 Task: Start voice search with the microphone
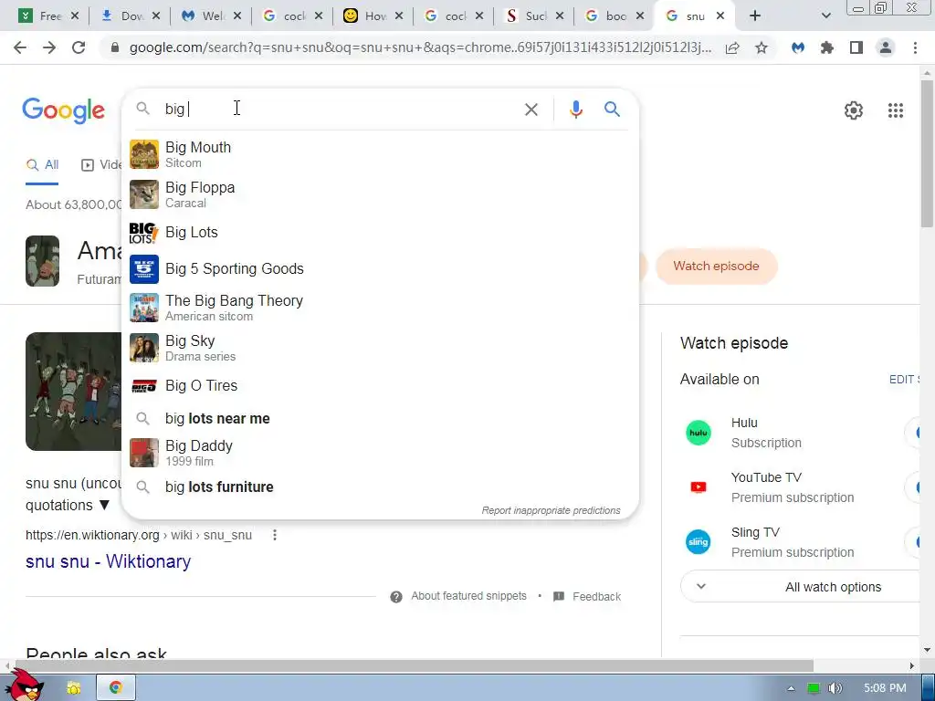pos(575,110)
